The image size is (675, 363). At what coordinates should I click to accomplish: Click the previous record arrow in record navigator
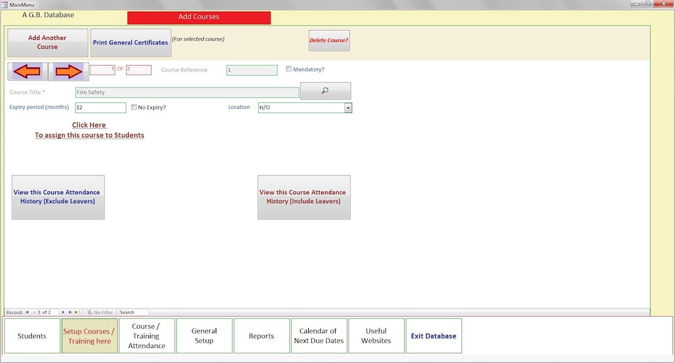(x=34, y=312)
